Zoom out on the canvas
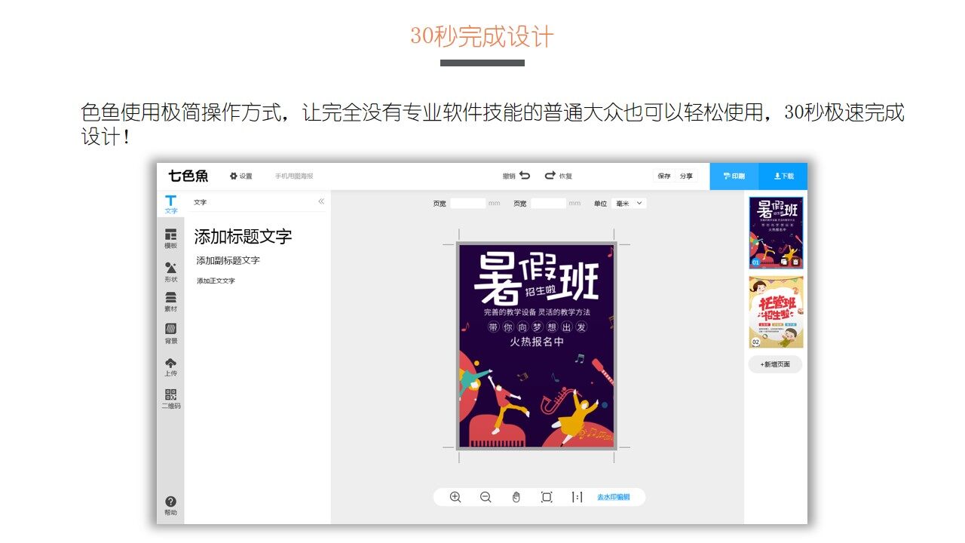The width and height of the screenshot is (965, 543). click(x=486, y=497)
